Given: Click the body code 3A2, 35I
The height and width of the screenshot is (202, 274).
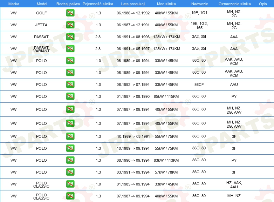Looking at the screenshot, I should coord(199,36).
